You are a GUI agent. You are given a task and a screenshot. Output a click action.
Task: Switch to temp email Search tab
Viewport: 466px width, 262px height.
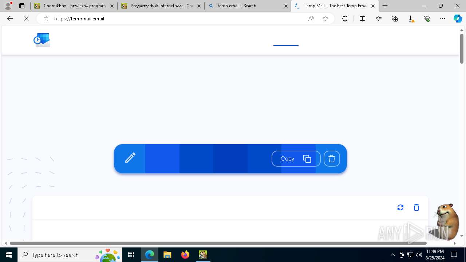pos(248,6)
